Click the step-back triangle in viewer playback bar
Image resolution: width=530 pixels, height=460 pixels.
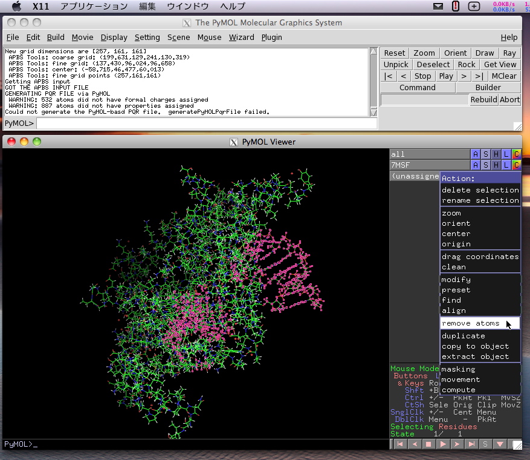[x=415, y=444]
